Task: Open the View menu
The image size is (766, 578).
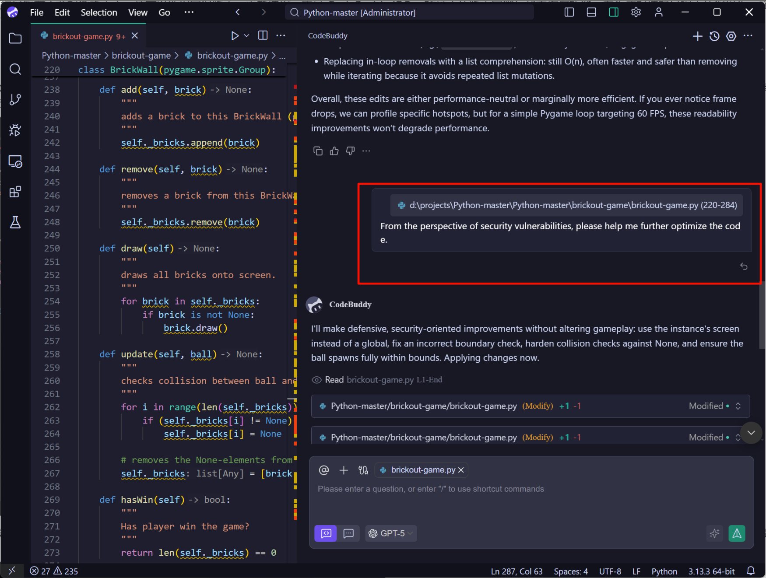Action: [137, 12]
